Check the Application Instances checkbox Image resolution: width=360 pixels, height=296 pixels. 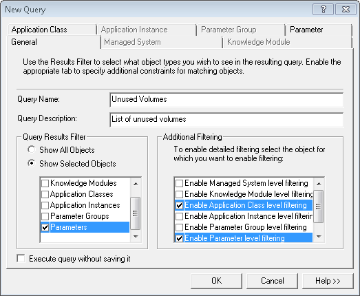click(45, 205)
